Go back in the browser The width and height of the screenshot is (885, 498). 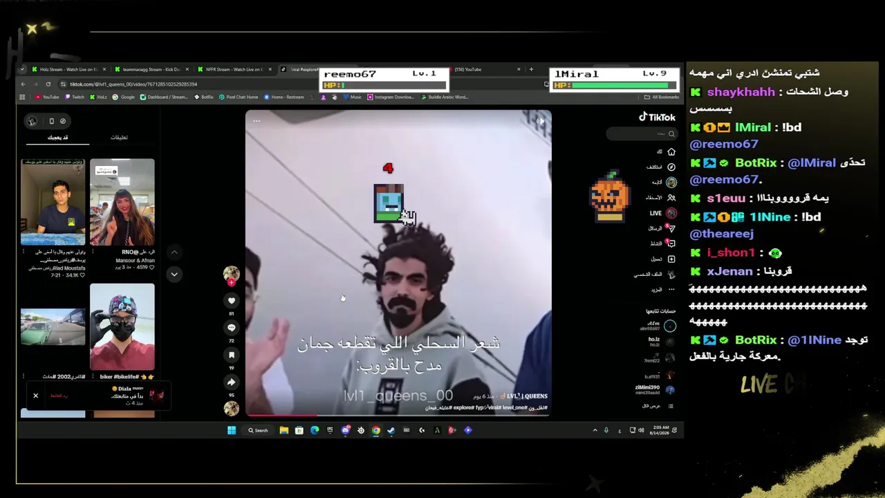tap(23, 84)
